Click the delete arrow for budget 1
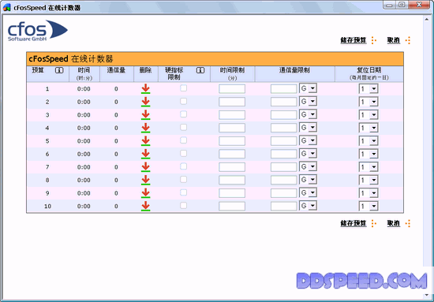This screenshot has height=302, width=434. (146, 89)
